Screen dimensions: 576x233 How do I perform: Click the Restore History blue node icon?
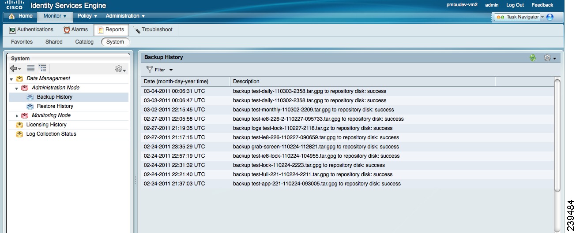point(30,107)
